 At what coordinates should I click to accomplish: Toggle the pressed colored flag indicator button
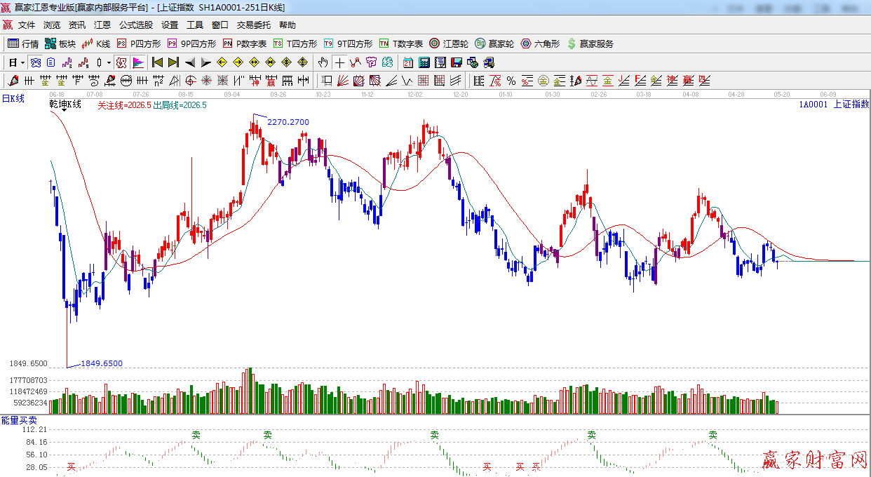(137, 62)
